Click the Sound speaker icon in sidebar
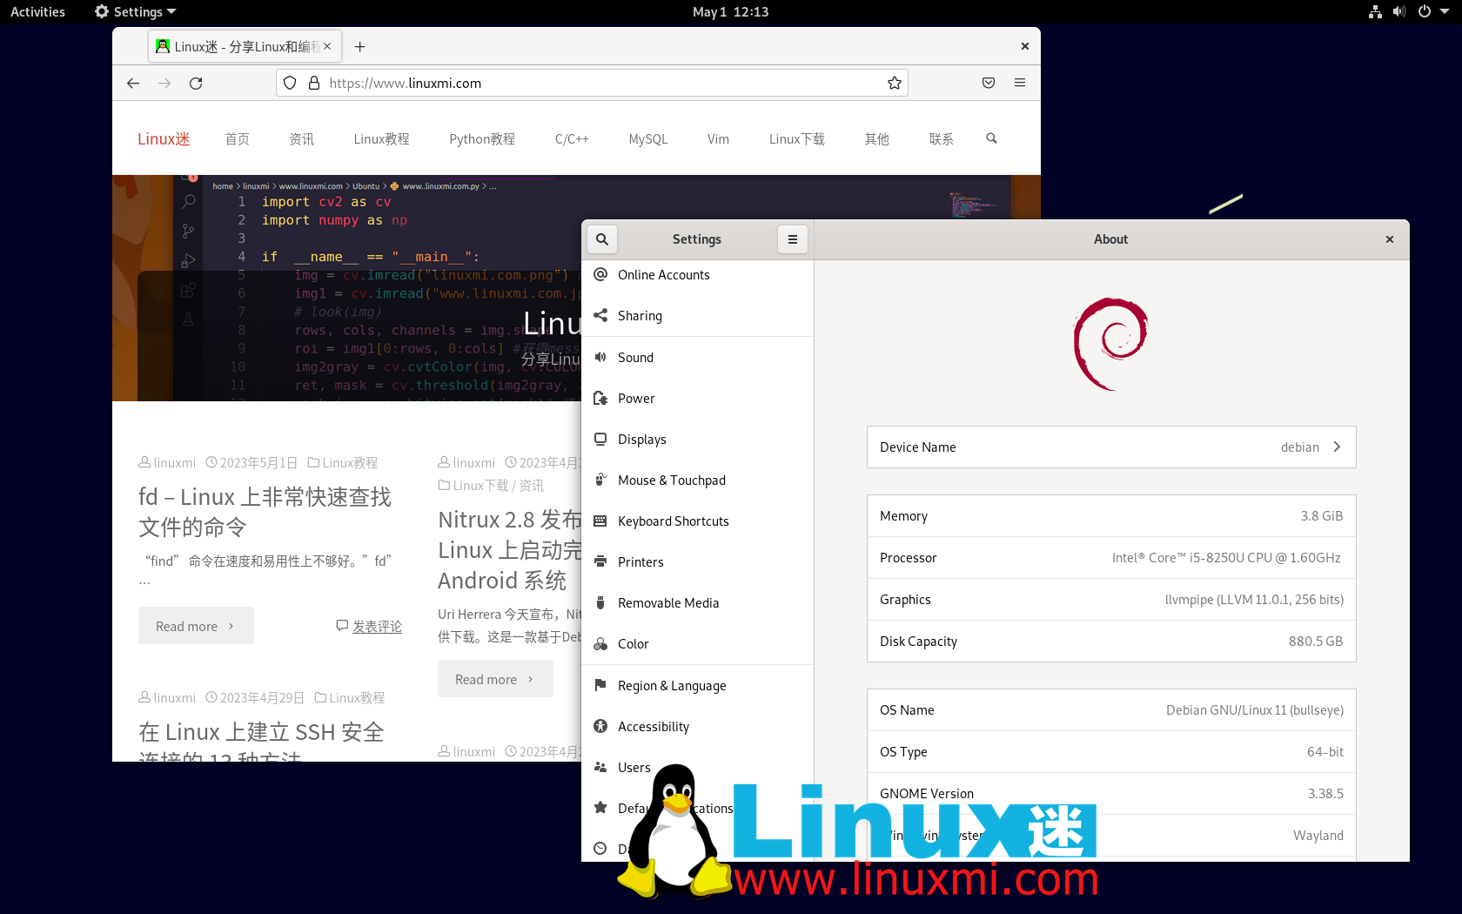 [x=600, y=358]
